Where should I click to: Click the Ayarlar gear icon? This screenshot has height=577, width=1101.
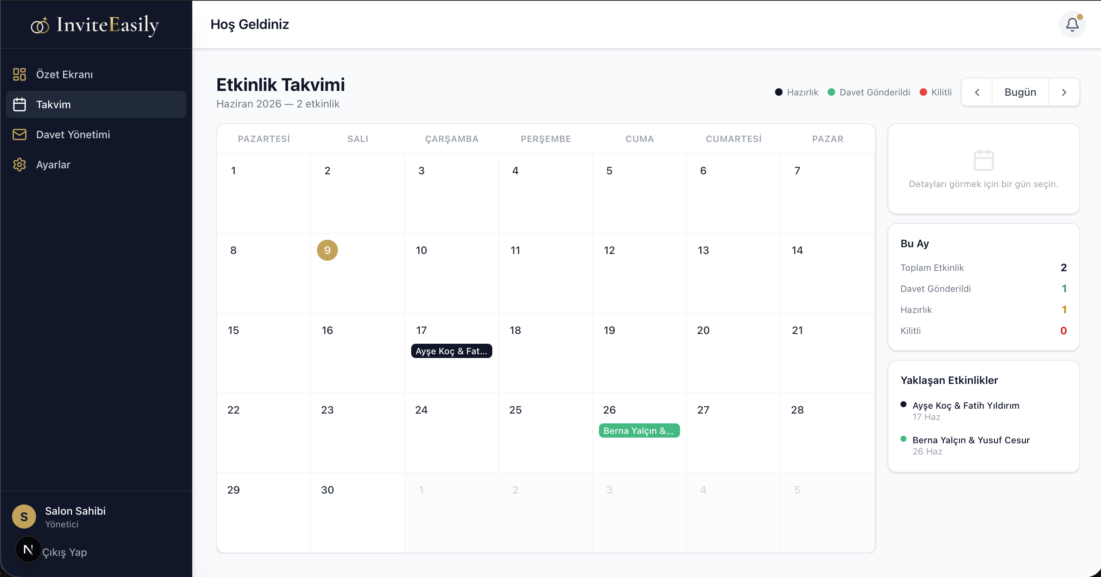tap(19, 165)
